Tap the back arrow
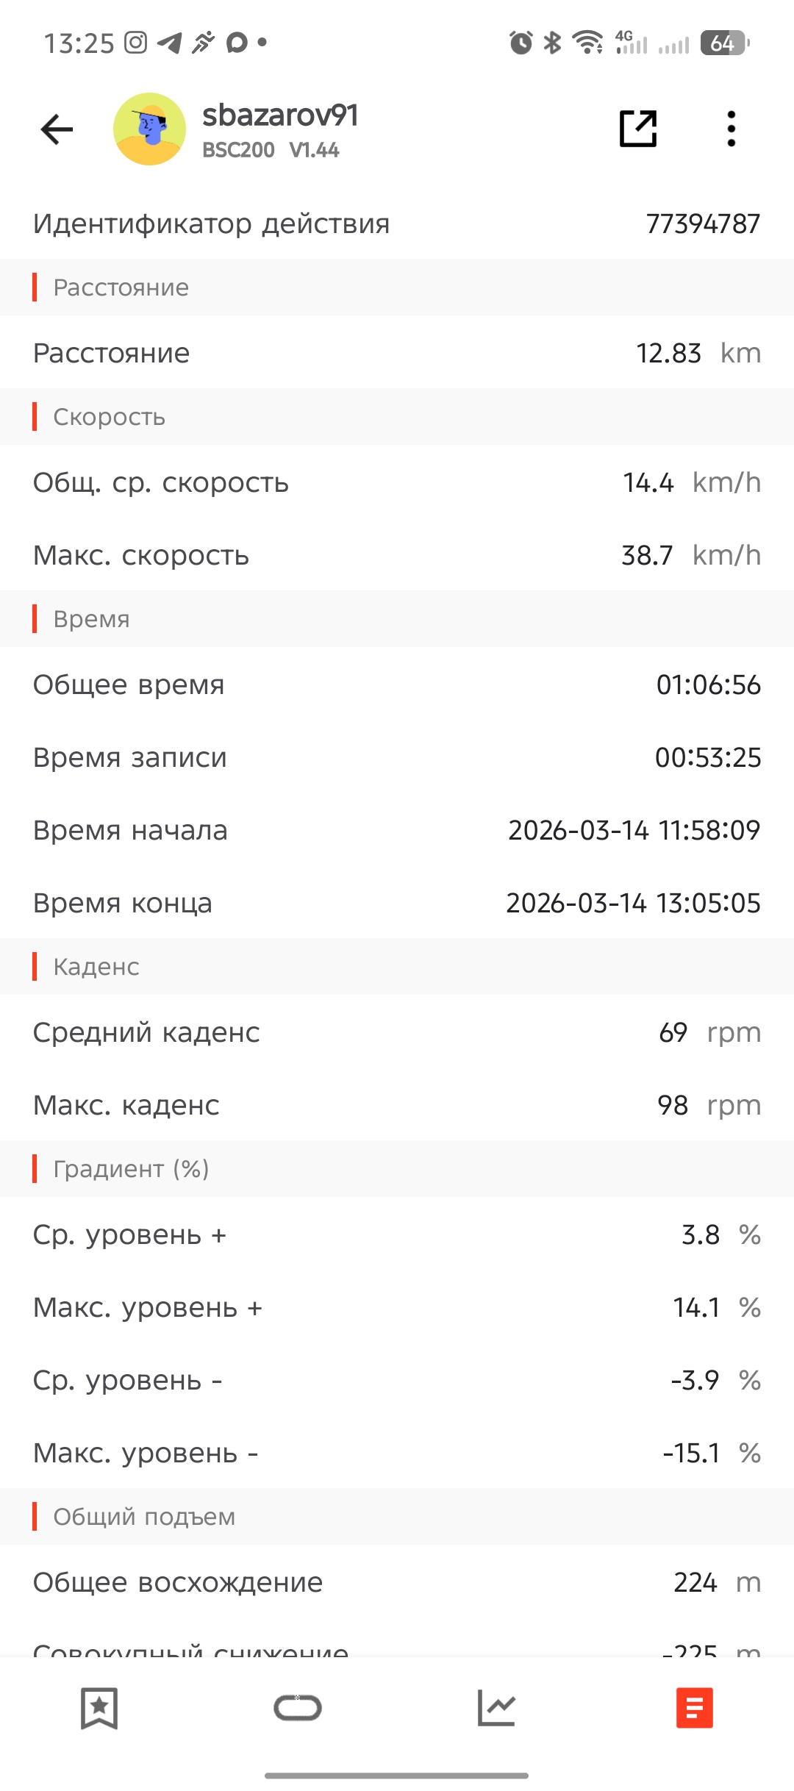 tap(57, 129)
